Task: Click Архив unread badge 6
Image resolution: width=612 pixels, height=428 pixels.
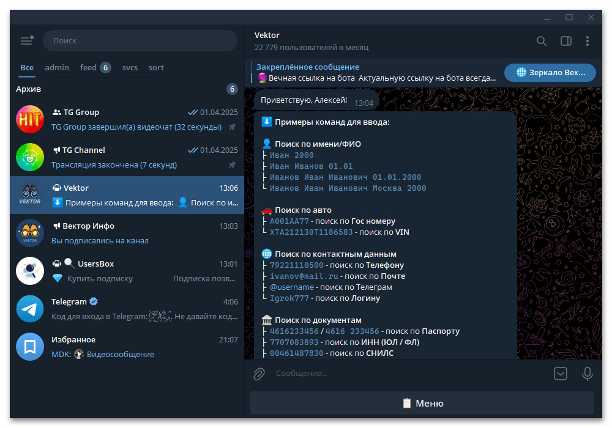Action: [x=232, y=89]
